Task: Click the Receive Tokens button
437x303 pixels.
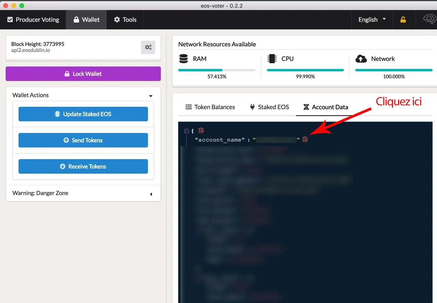Action: (x=83, y=167)
